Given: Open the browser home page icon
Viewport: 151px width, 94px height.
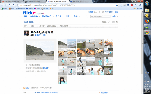Looking at the screenshot, I should 14,5.
